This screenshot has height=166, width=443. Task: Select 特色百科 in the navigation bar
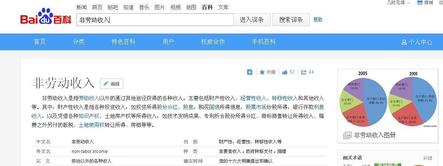[123, 42]
